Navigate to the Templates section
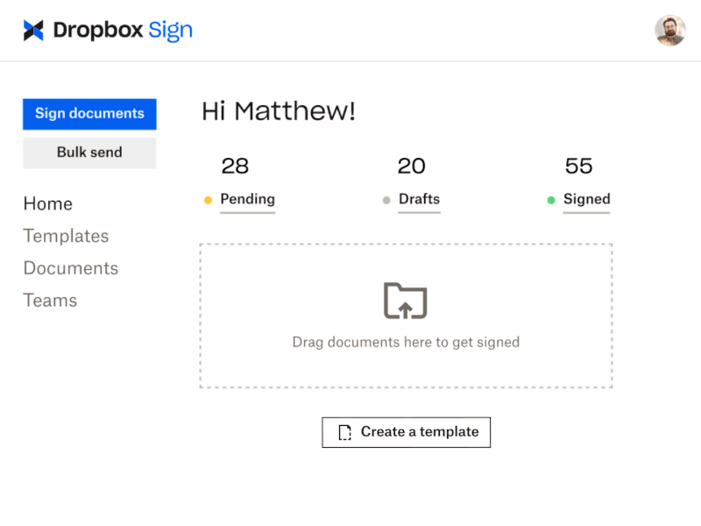 click(66, 236)
